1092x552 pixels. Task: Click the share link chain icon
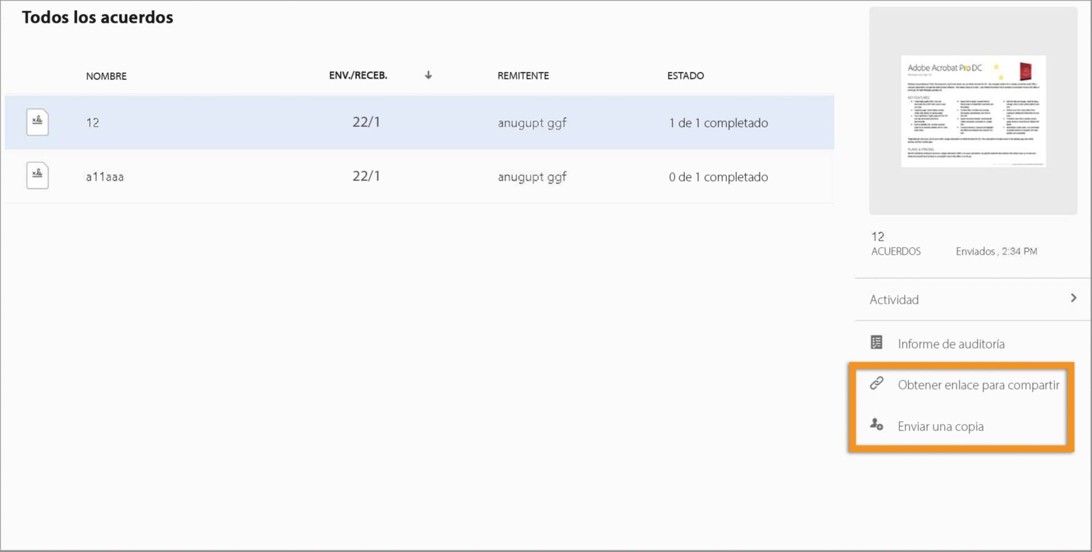coord(876,383)
